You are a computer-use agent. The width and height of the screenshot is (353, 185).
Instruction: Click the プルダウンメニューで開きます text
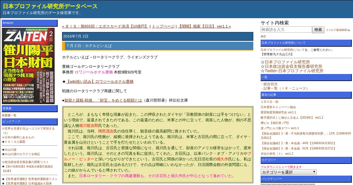281,167
